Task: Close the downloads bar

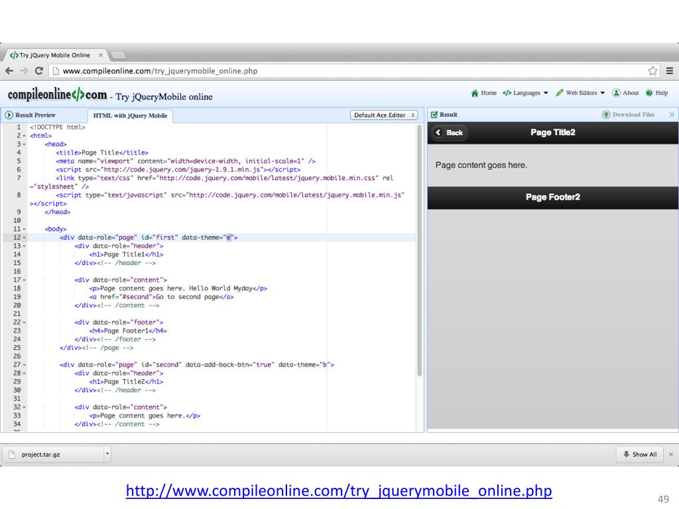Action: pyautogui.click(x=671, y=455)
